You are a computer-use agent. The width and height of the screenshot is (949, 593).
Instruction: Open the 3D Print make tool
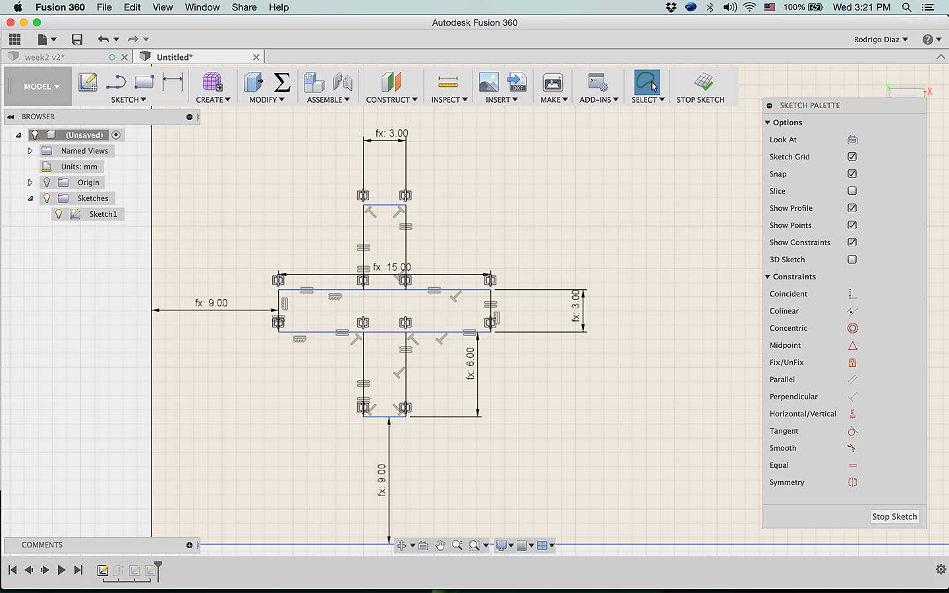[x=552, y=82]
